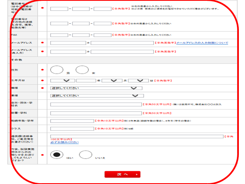This screenshot has height=184, width=245.
Task: Open the 職種 dropdown showing 選択してください
Action: 96,88
